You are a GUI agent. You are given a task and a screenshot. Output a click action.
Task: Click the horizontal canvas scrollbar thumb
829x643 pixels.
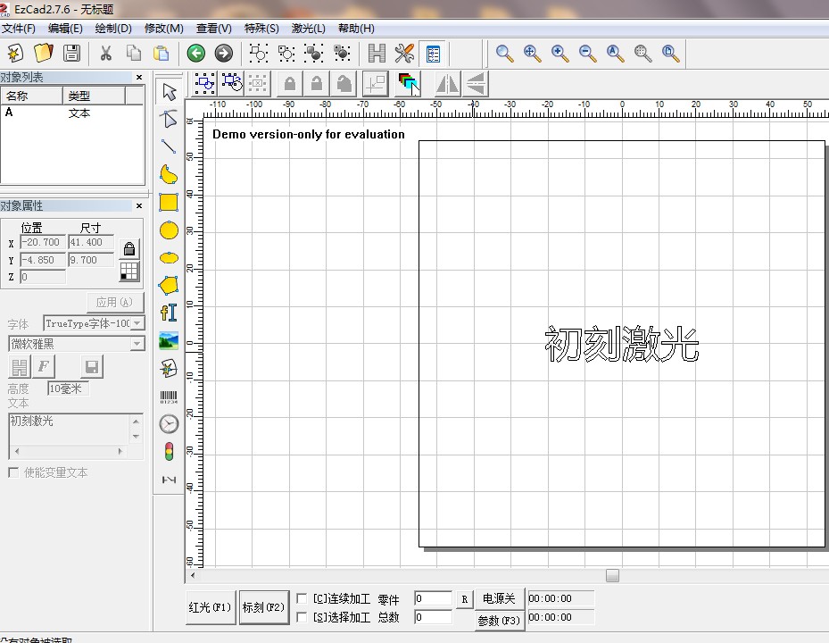[x=612, y=575]
